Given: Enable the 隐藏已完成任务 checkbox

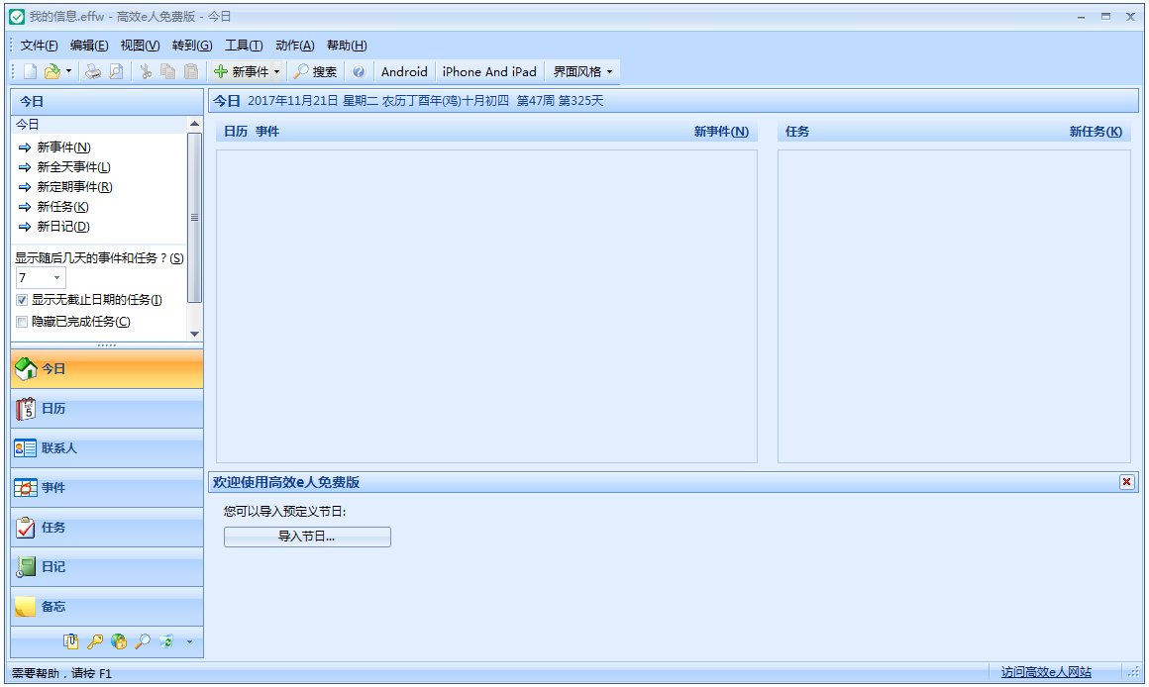Looking at the screenshot, I should click(22, 322).
